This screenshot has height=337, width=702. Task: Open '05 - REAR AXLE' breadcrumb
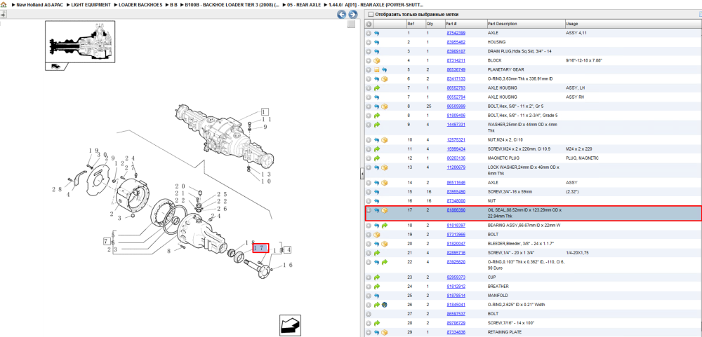coord(305,4)
